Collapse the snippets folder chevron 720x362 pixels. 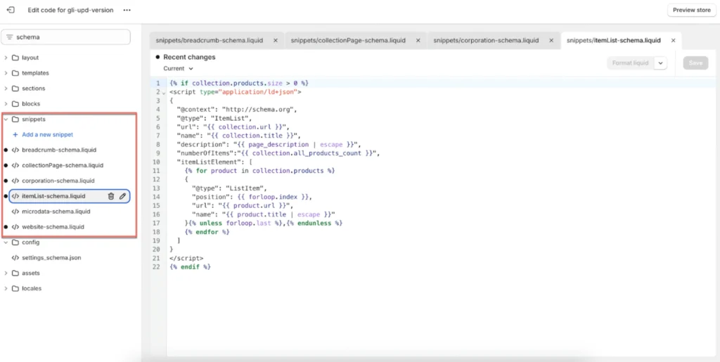click(6, 119)
